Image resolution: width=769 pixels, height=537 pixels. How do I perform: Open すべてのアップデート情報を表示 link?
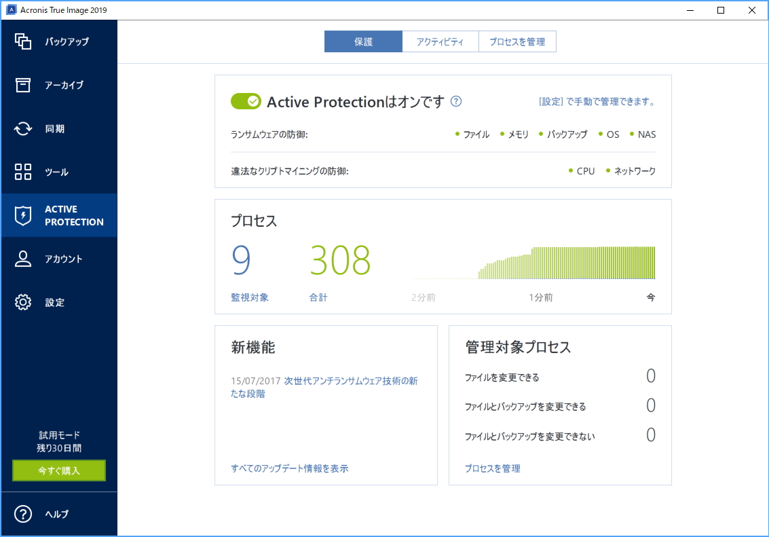tap(288, 468)
